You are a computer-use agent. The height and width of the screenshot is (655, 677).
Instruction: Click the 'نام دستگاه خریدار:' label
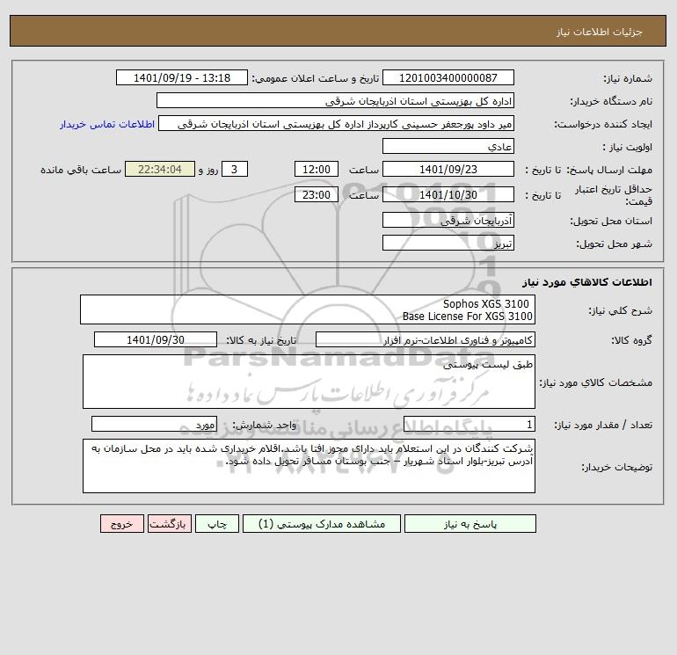tap(611, 101)
